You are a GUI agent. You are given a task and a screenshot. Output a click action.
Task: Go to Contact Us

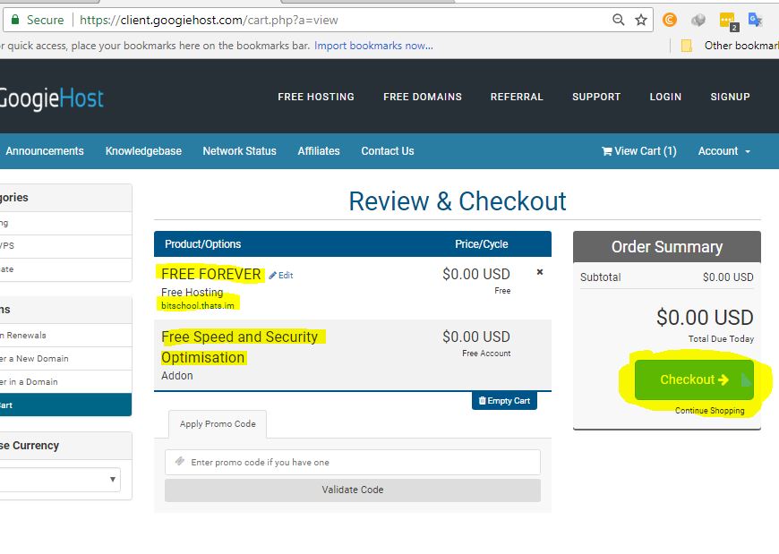(x=388, y=151)
